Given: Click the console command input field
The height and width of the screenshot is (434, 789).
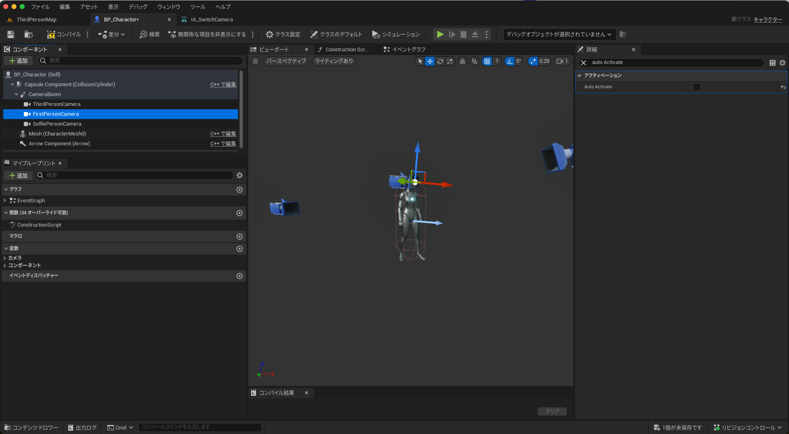Looking at the screenshot, I should 200,427.
